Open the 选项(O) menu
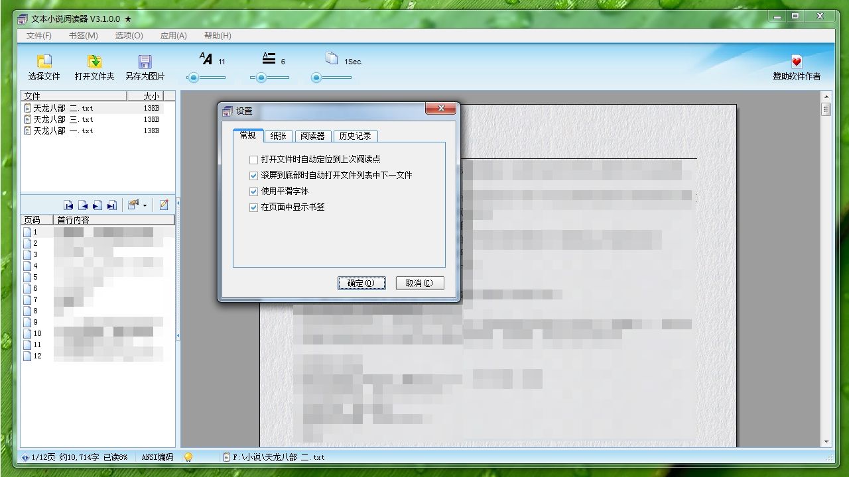The width and height of the screenshot is (849, 477). pyautogui.click(x=127, y=35)
